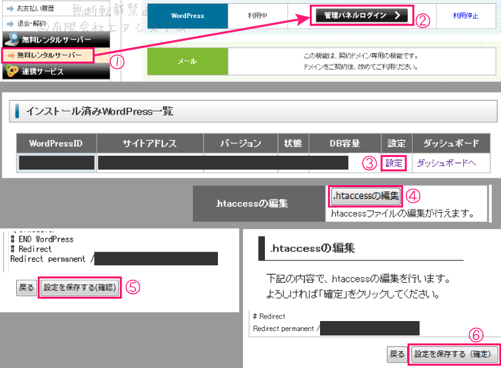The width and height of the screenshot is (501, 368).
Task: Open 退会・解約 sidebar entry
Action: (31, 24)
